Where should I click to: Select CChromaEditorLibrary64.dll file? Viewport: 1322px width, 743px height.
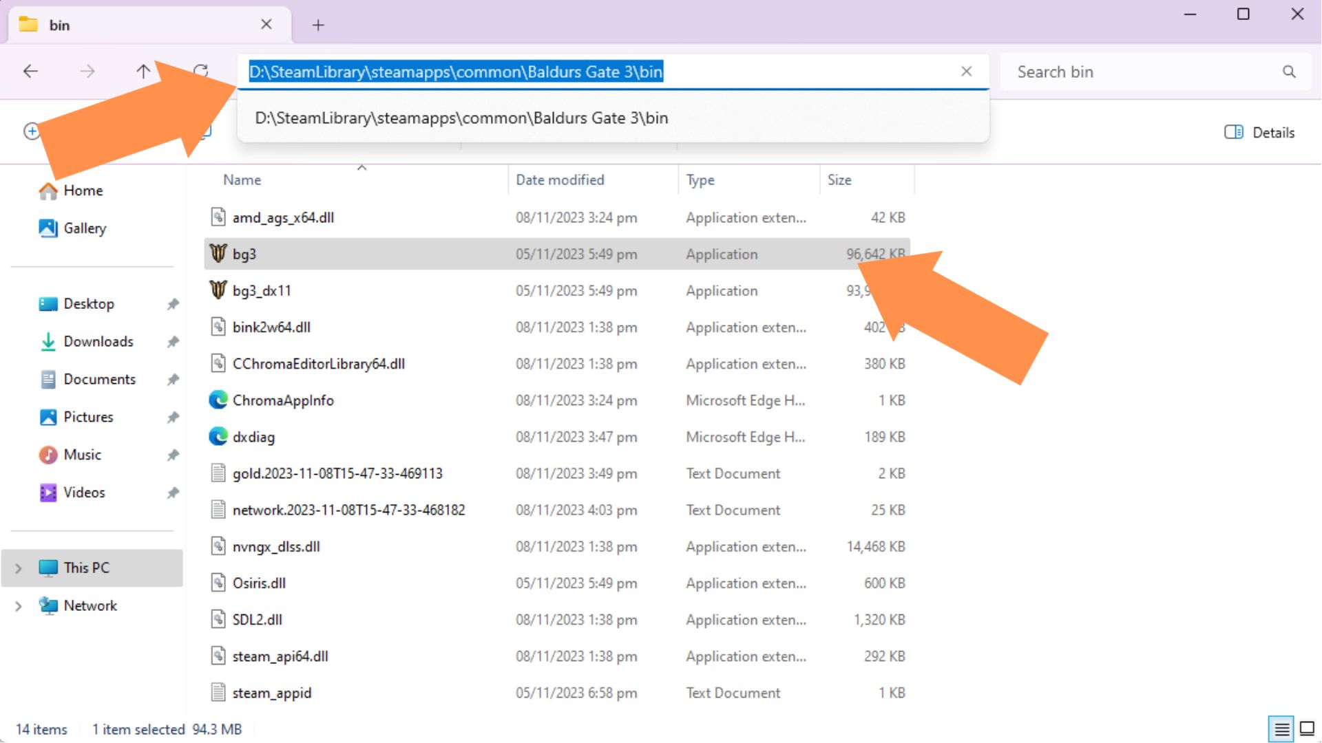[557, 364]
